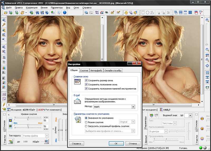Click the upper stepper arrows above value 51
The width and height of the screenshot is (211, 151).
(46, 117)
